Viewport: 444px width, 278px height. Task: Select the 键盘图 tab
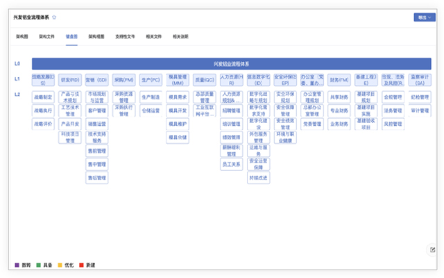[71, 36]
